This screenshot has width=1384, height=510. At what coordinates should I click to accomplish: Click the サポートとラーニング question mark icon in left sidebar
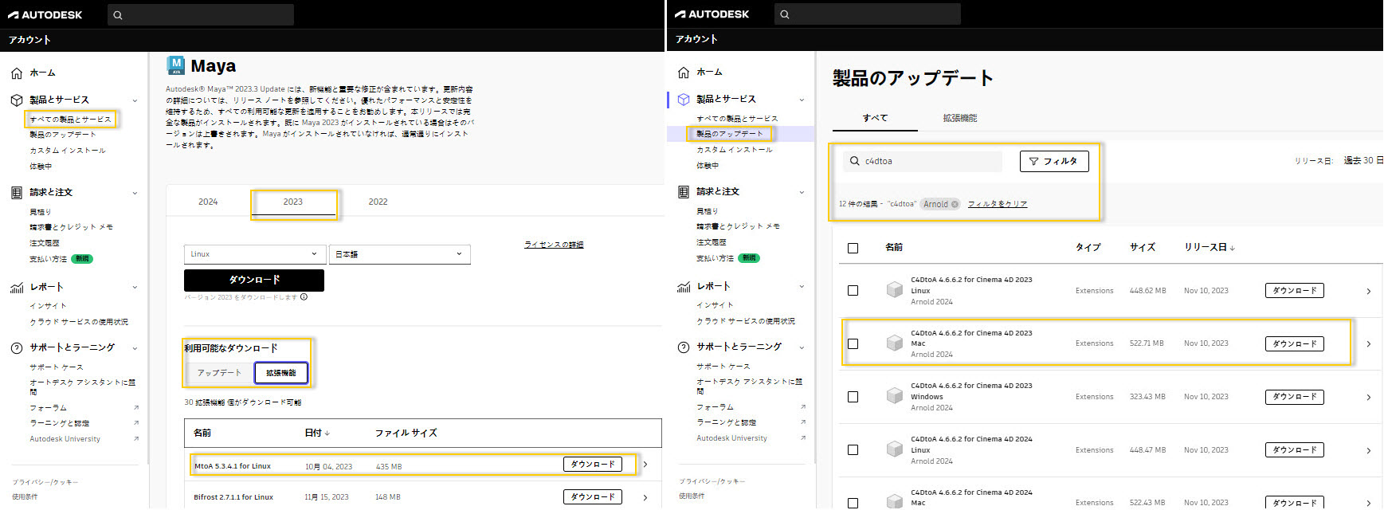click(17, 348)
